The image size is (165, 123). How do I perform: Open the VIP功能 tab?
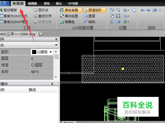73,4
